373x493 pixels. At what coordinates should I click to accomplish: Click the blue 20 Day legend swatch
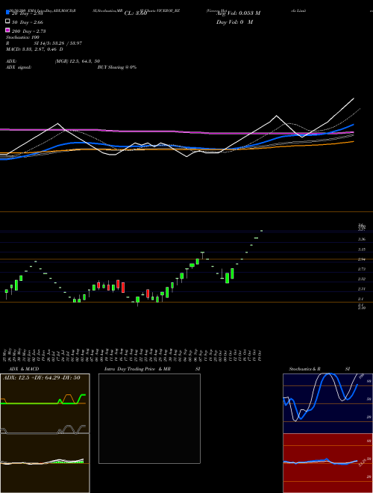7,13
